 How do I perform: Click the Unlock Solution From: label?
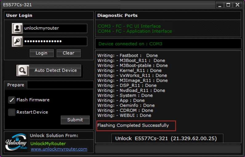(x=54, y=135)
